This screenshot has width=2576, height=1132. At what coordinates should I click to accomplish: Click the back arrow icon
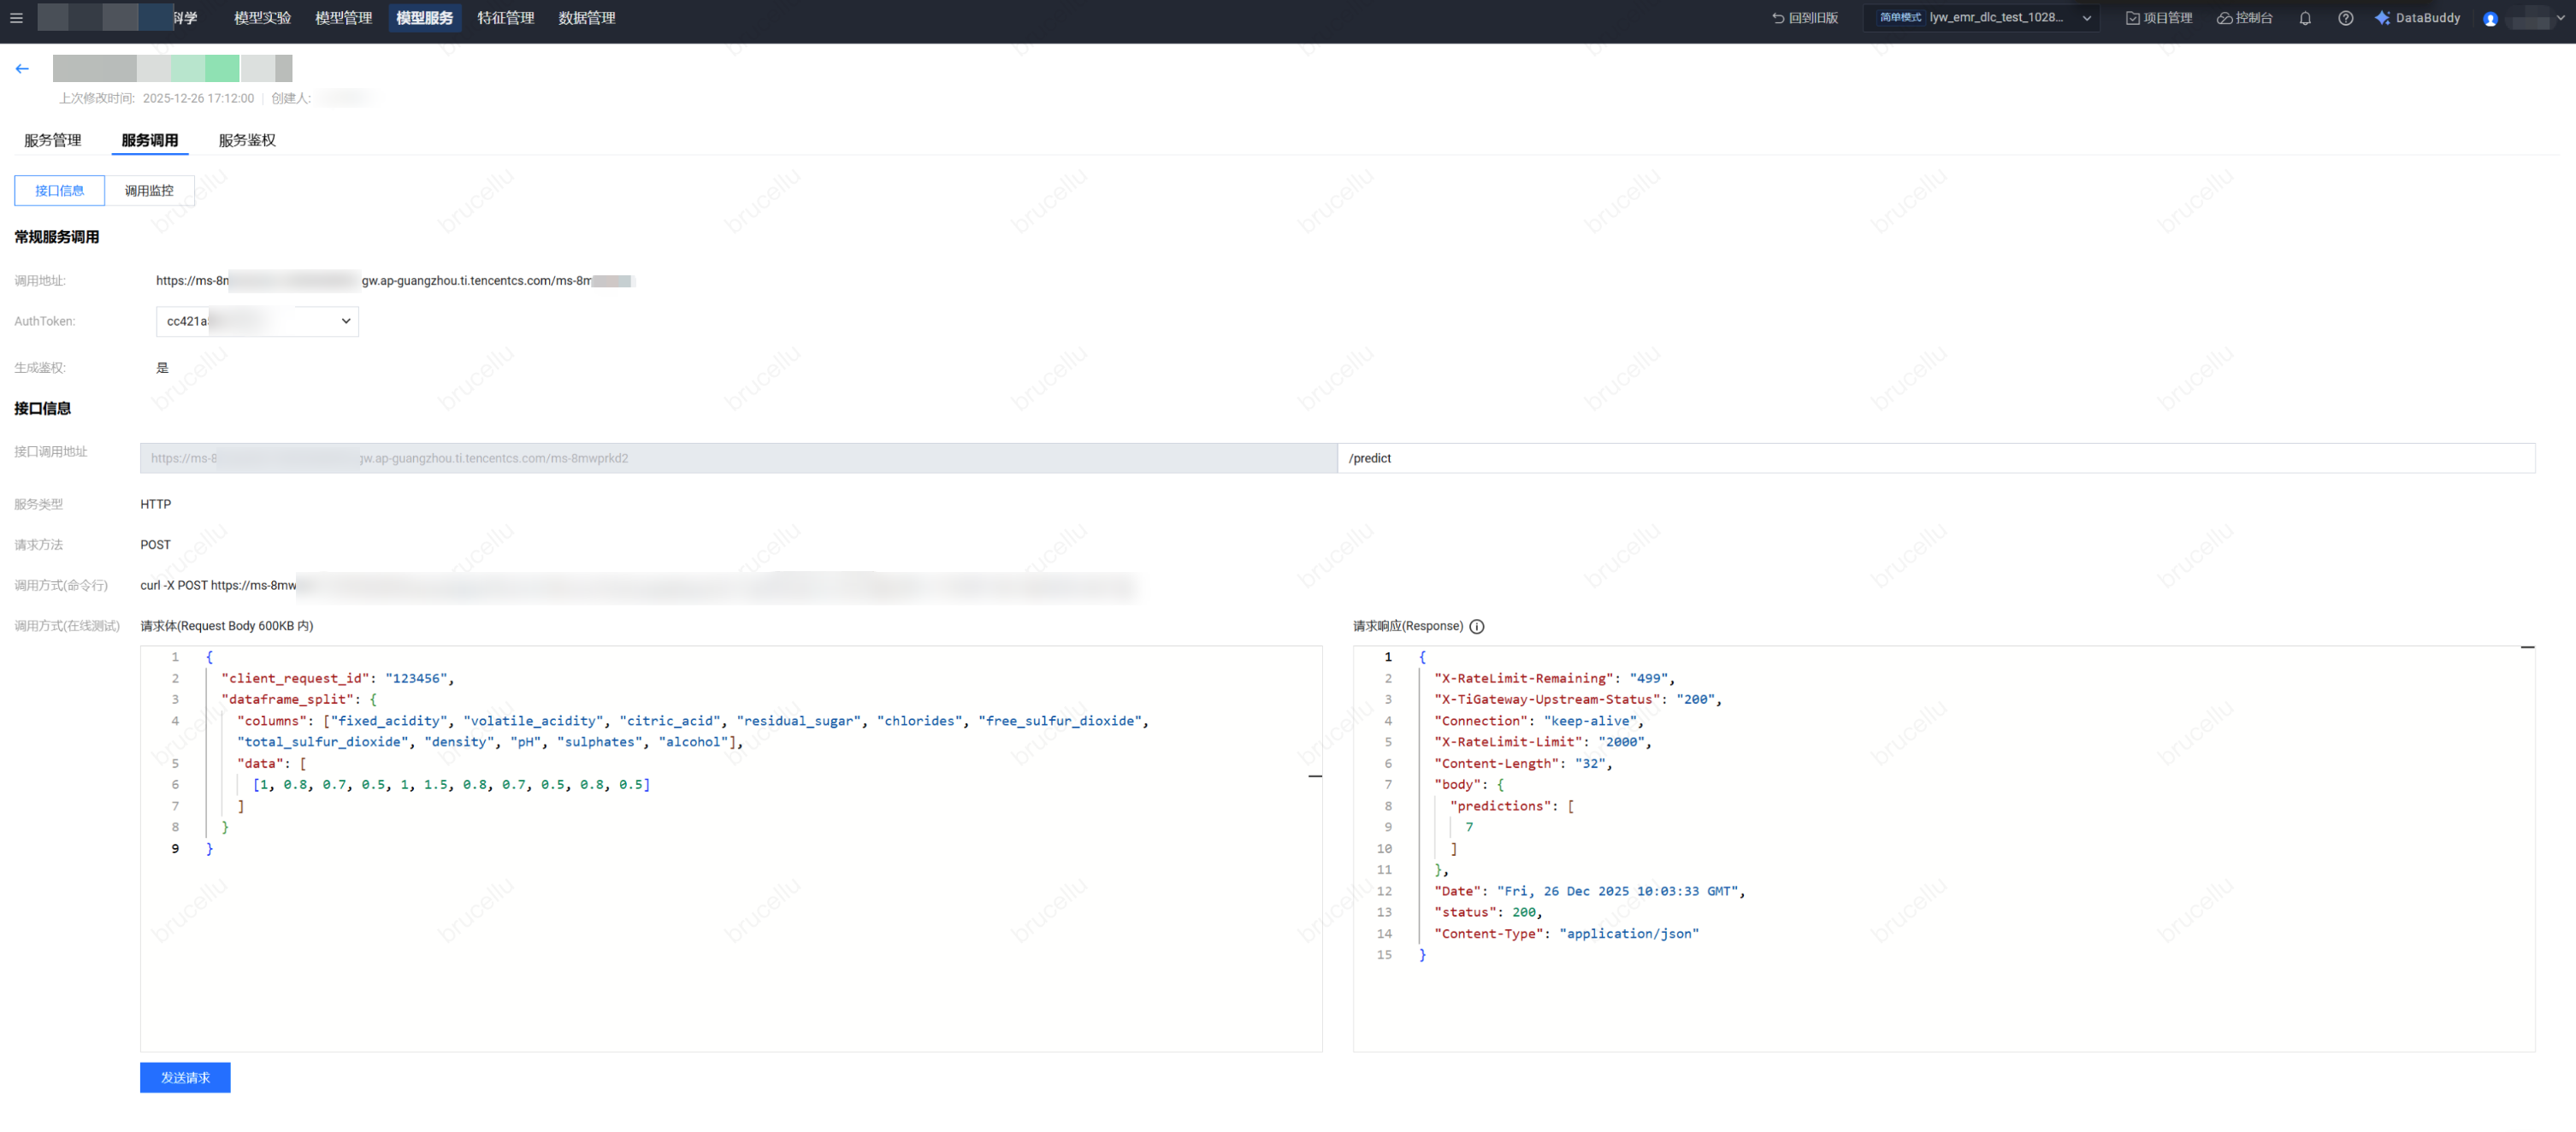[22, 69]
